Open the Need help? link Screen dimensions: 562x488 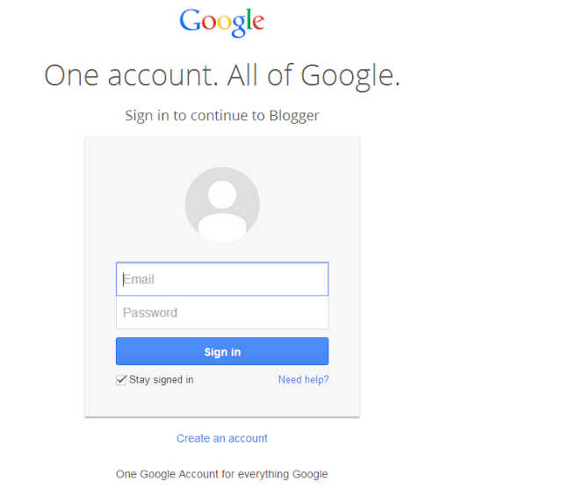point(304,380)
